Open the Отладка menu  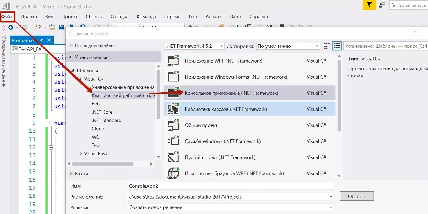(x=120, y=17)
